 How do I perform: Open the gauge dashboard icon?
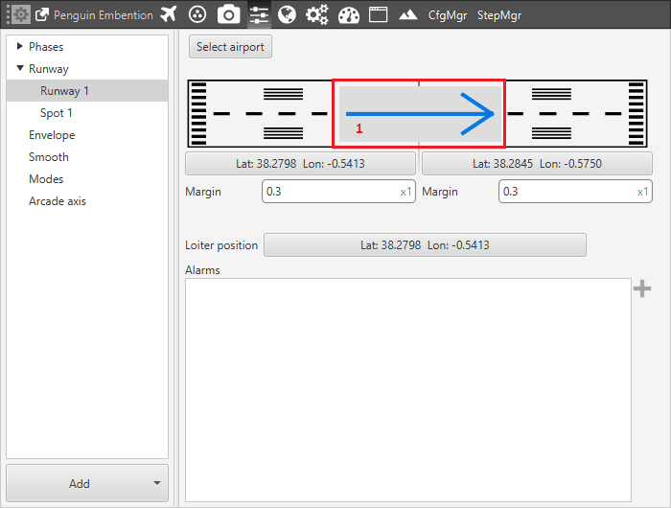[x=349, y=15]
